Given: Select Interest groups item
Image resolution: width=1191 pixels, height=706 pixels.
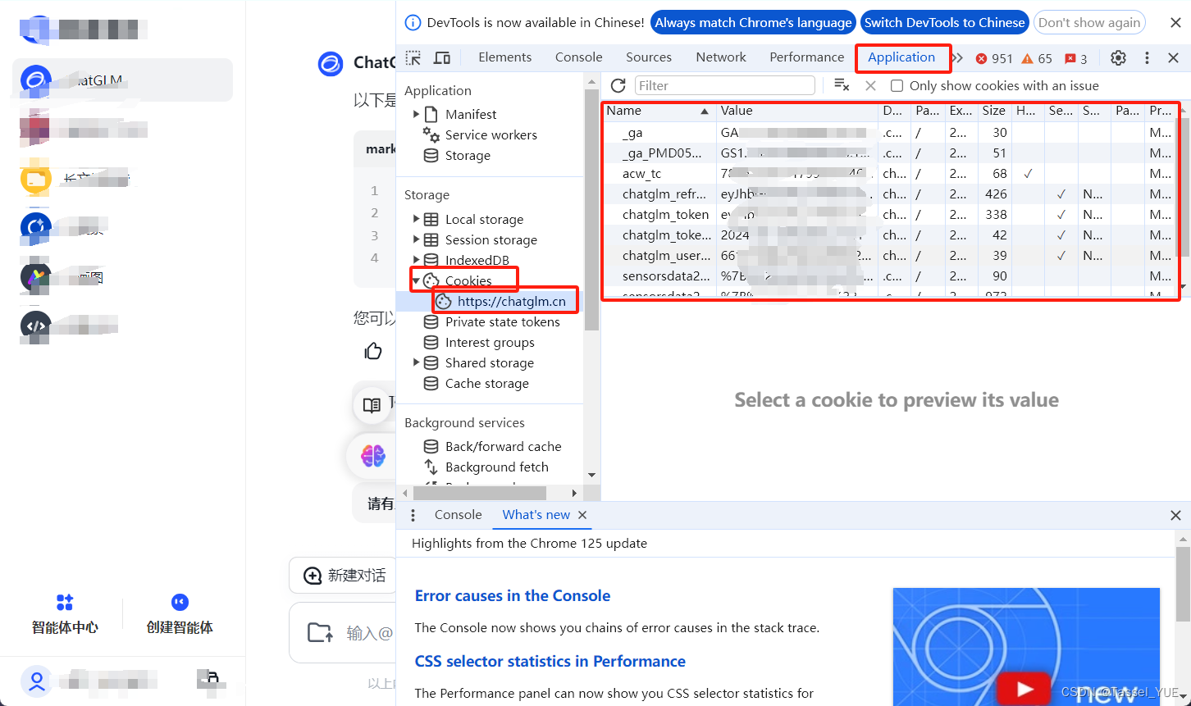Looking at the screenshot, I should click(490, 342).
